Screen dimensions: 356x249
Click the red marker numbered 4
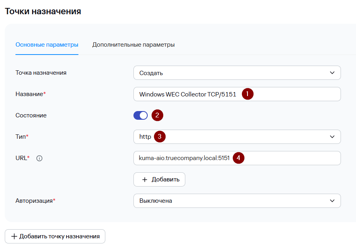pos(238,158)
